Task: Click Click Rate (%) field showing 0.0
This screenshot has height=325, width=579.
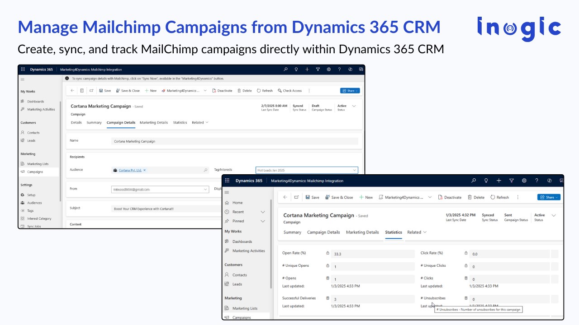Action: (x=509, y=254)
